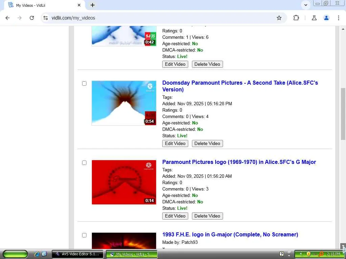Delete Video for Doomsday Paramount Pictures
The width and height of the screenshot is (346, 259).
207,144
